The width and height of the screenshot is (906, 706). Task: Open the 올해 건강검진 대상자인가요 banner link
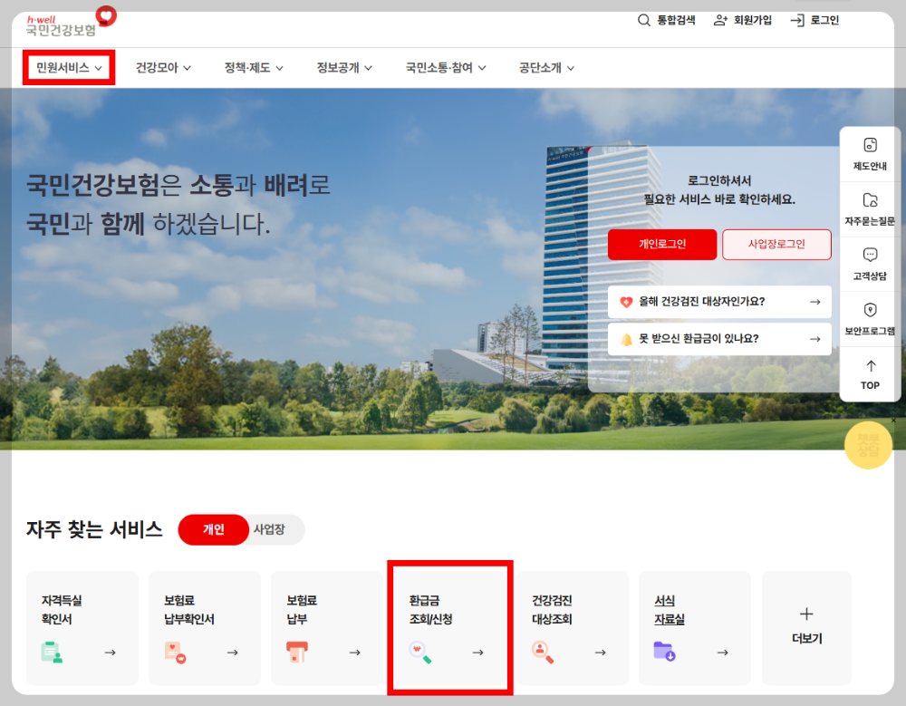tap(718, 303)
